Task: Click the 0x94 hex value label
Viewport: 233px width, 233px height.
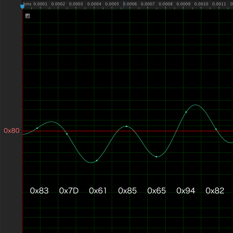Action: tap(186, 191)
